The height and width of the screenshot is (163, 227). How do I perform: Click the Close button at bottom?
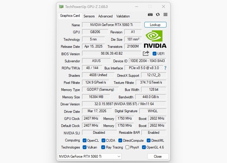[158, 156]
